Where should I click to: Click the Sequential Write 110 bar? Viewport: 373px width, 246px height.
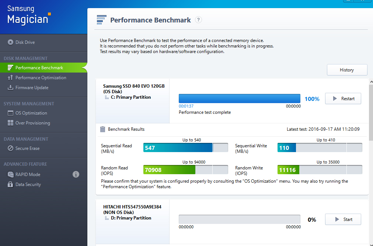pos(320,148)
